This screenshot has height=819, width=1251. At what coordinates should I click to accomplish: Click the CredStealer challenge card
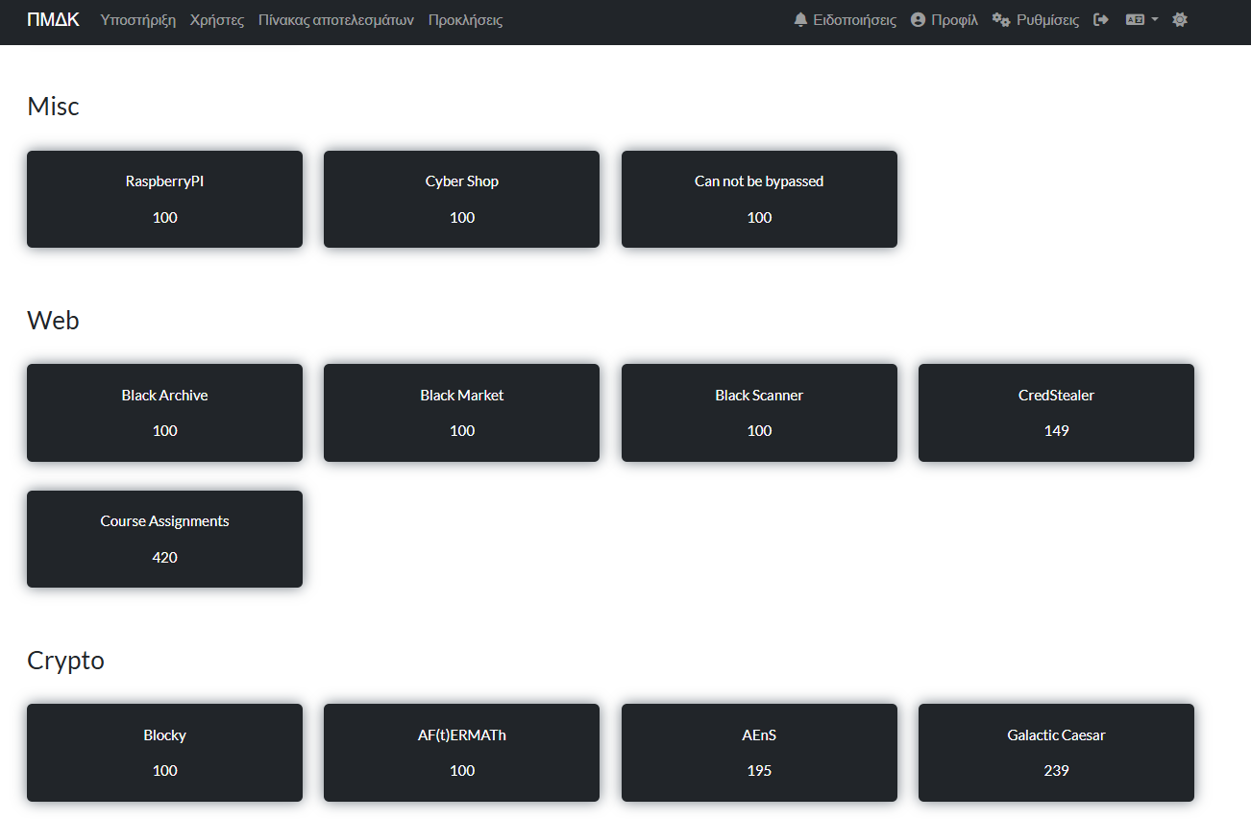[1056, 413]
